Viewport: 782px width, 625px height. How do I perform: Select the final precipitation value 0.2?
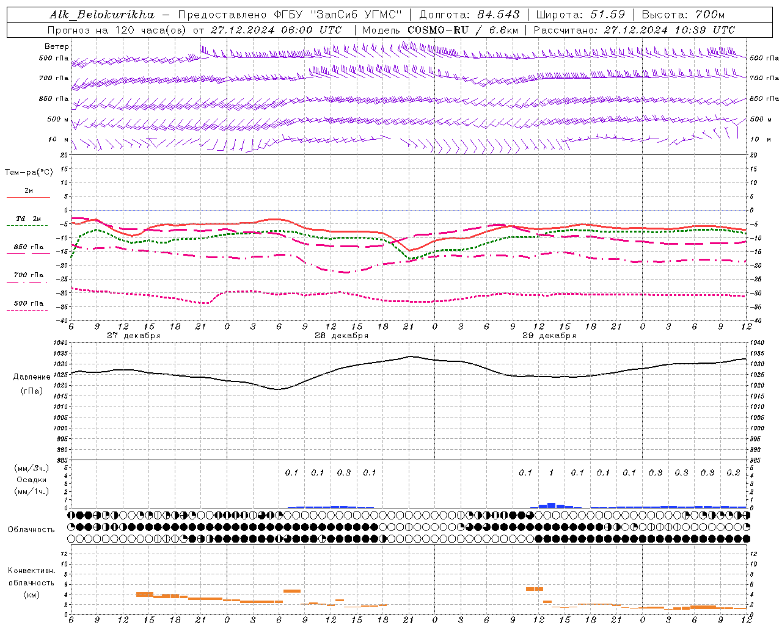[733, 472]
